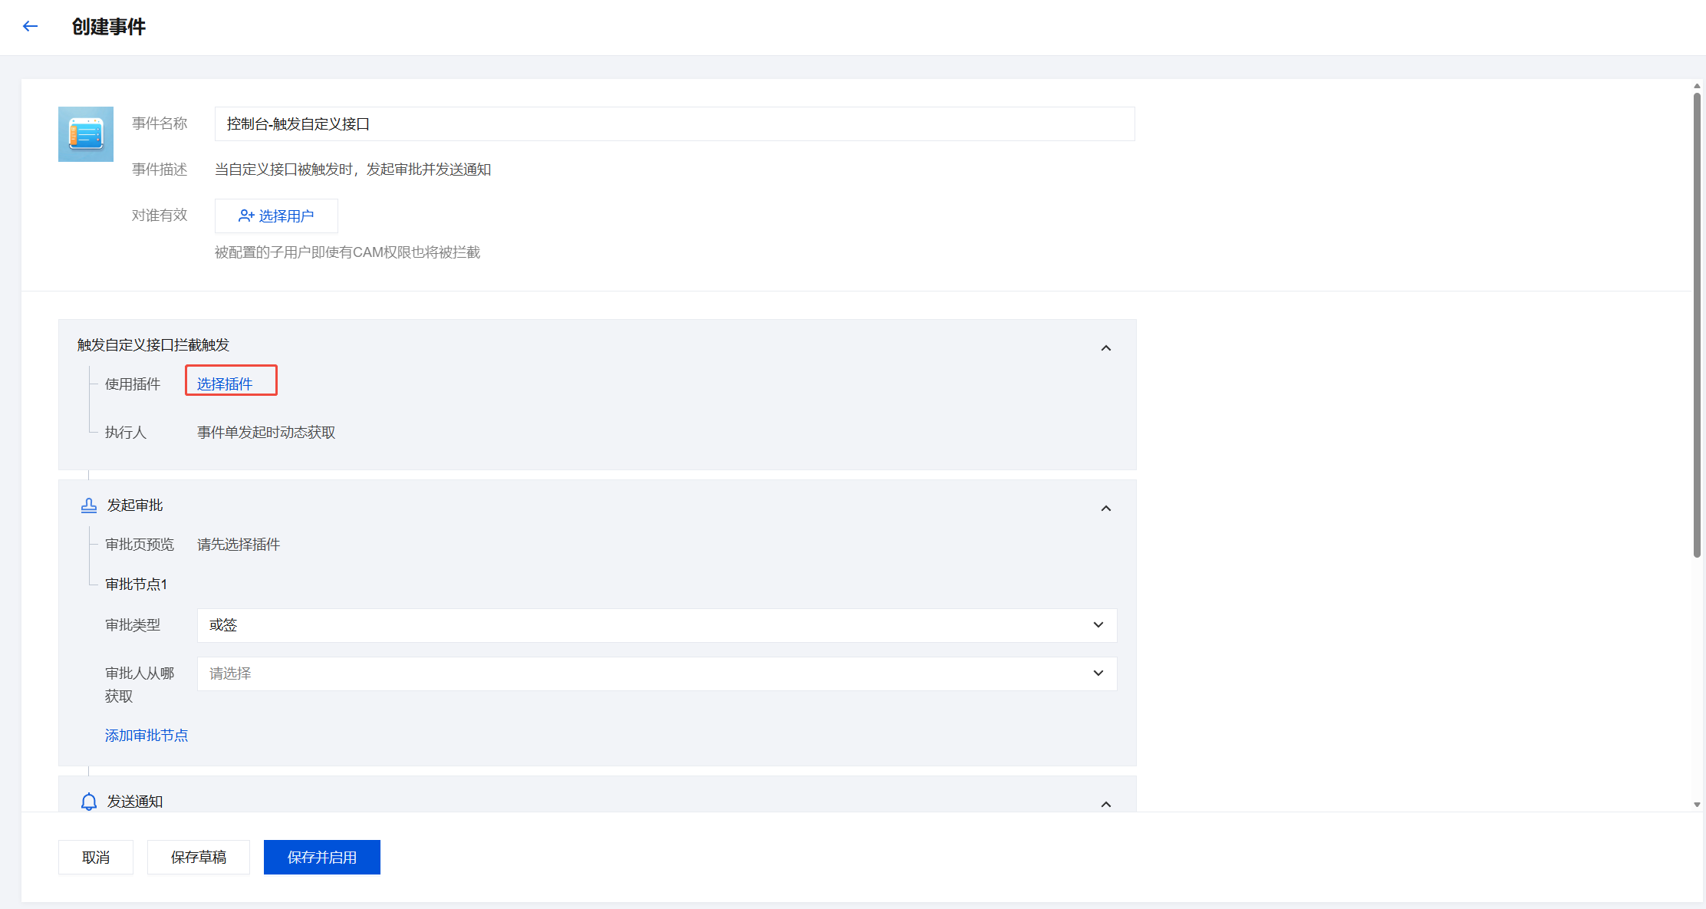Click the back arrow icon
The width and height of the screenshot is (1706, 909).
[x=31, y=27]
